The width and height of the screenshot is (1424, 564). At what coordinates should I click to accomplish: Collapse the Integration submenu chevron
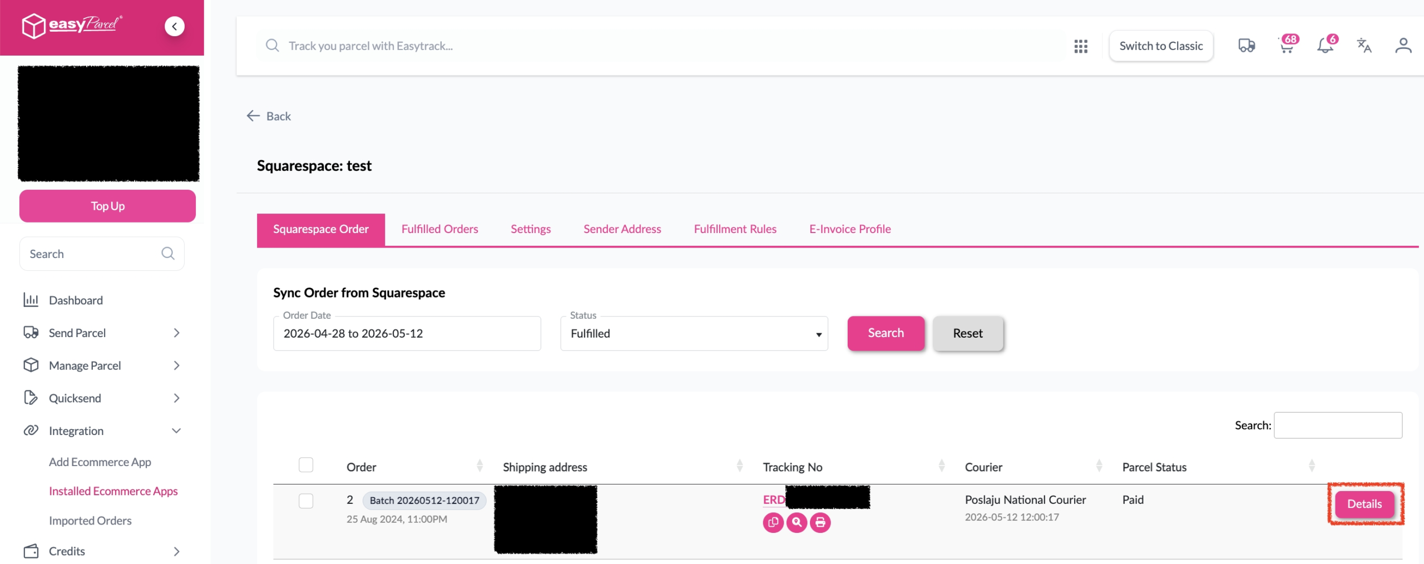click(x=176, y=431)
